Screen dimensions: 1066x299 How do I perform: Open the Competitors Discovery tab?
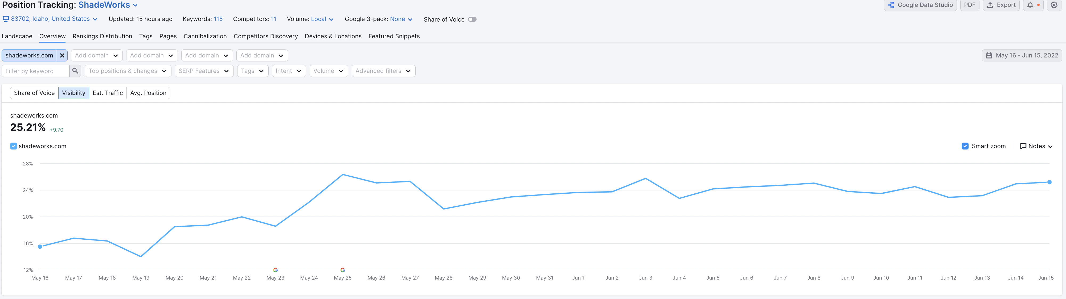[266, 36]
